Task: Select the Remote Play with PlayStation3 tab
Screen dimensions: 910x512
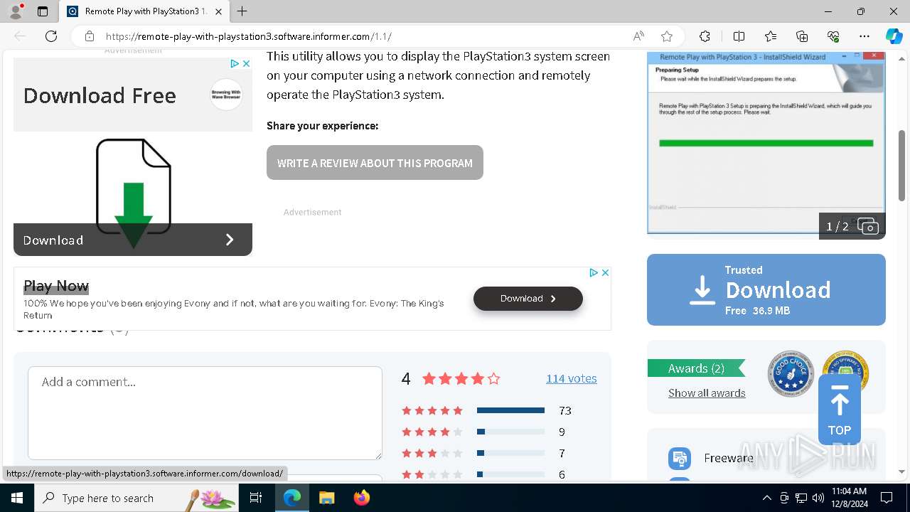Action: coord(144,11)
